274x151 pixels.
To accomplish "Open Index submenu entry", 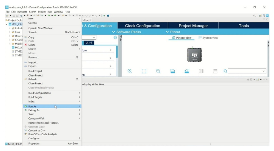I will click(x=52, y=101).
